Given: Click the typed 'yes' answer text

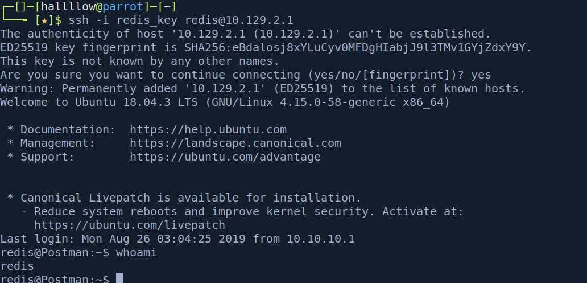Looking at the screenshot, I should (x=481, y=75).
